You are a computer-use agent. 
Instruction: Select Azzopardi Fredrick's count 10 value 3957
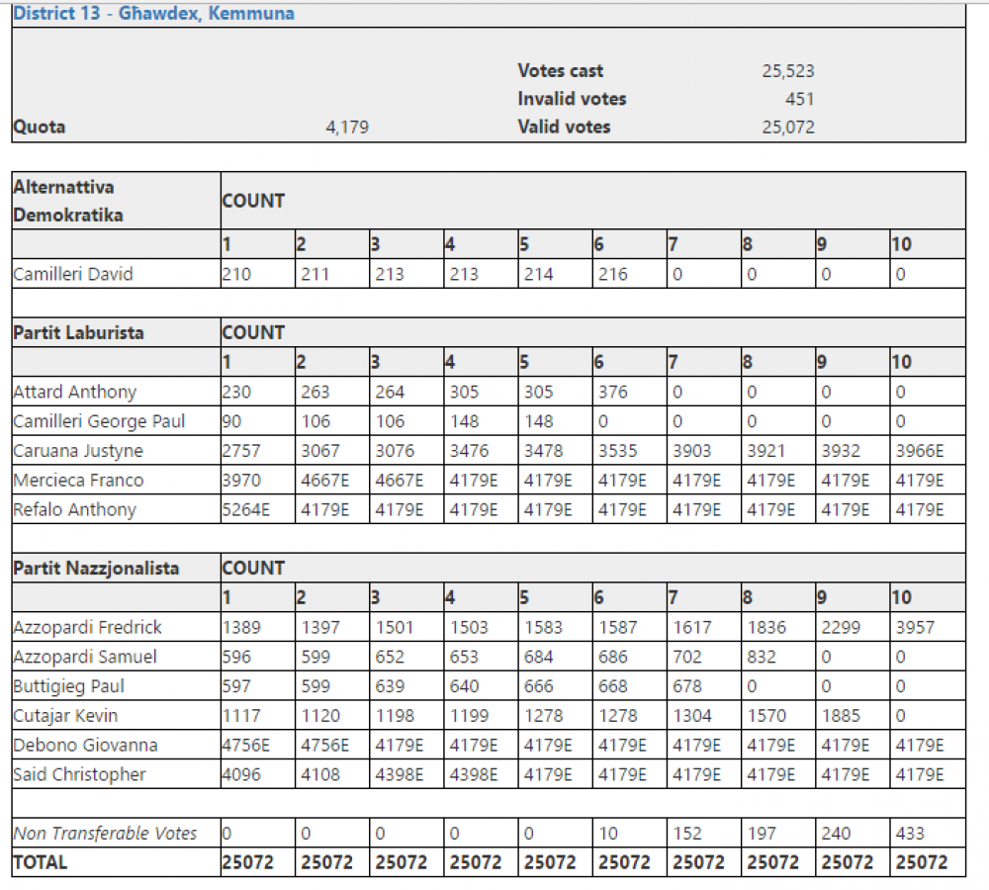point(915,628)
